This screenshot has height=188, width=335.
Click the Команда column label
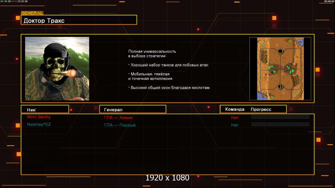pos(234,109)
